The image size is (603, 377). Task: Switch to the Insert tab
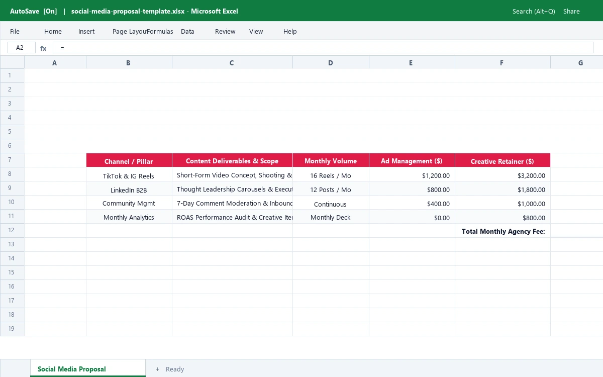(x=86, y=31)
